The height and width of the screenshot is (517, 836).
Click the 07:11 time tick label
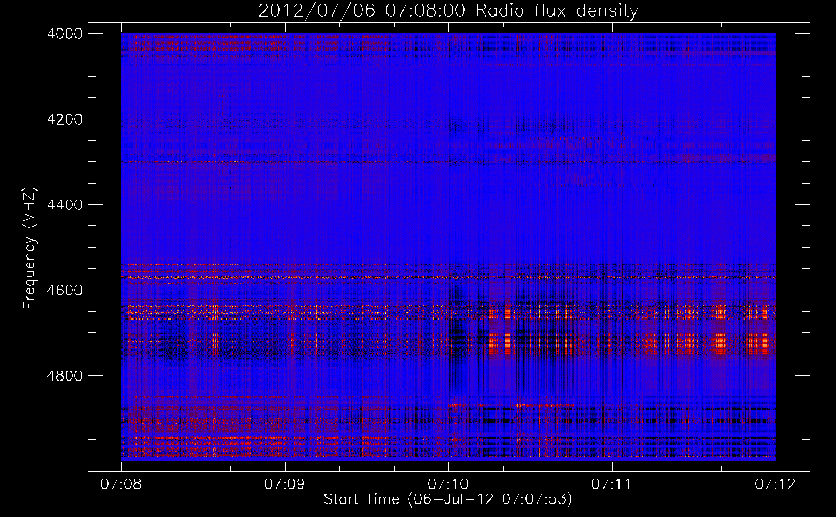coord(612,484)
